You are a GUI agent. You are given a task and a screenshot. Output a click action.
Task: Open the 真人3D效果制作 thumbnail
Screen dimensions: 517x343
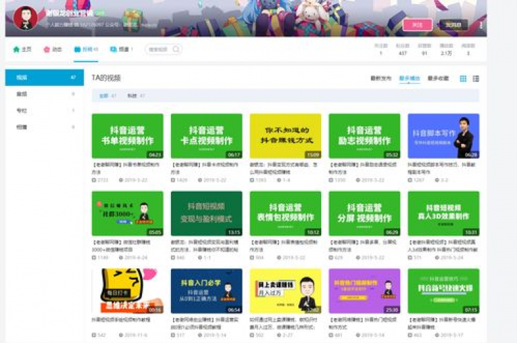click(444, 213)
